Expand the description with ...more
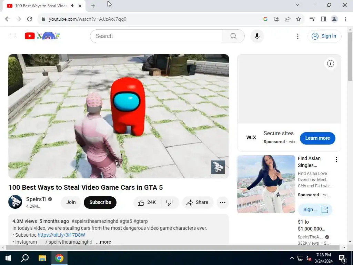The height and width of the screenshot is (265, 353). [x=103, y=242]
